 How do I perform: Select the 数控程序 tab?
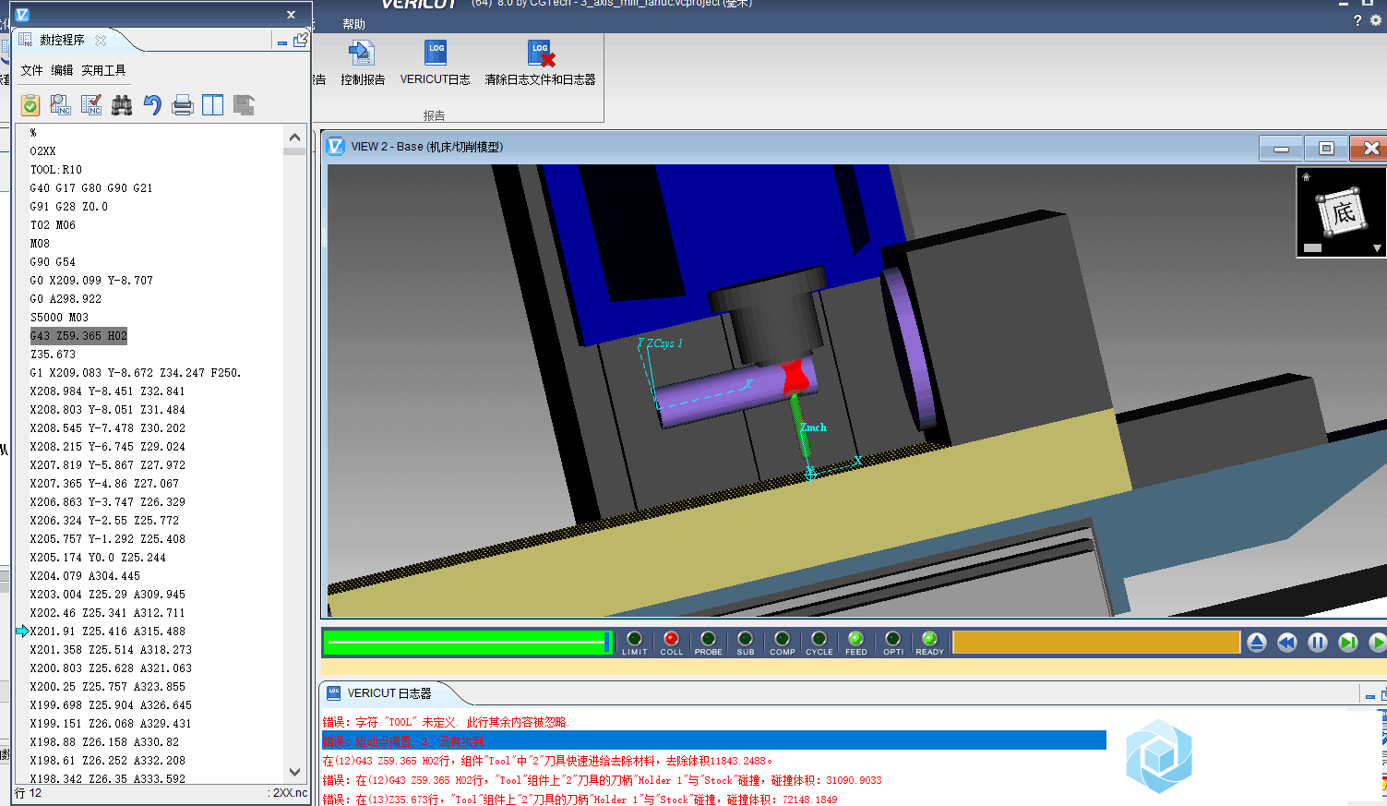click(x=62, y=40)
